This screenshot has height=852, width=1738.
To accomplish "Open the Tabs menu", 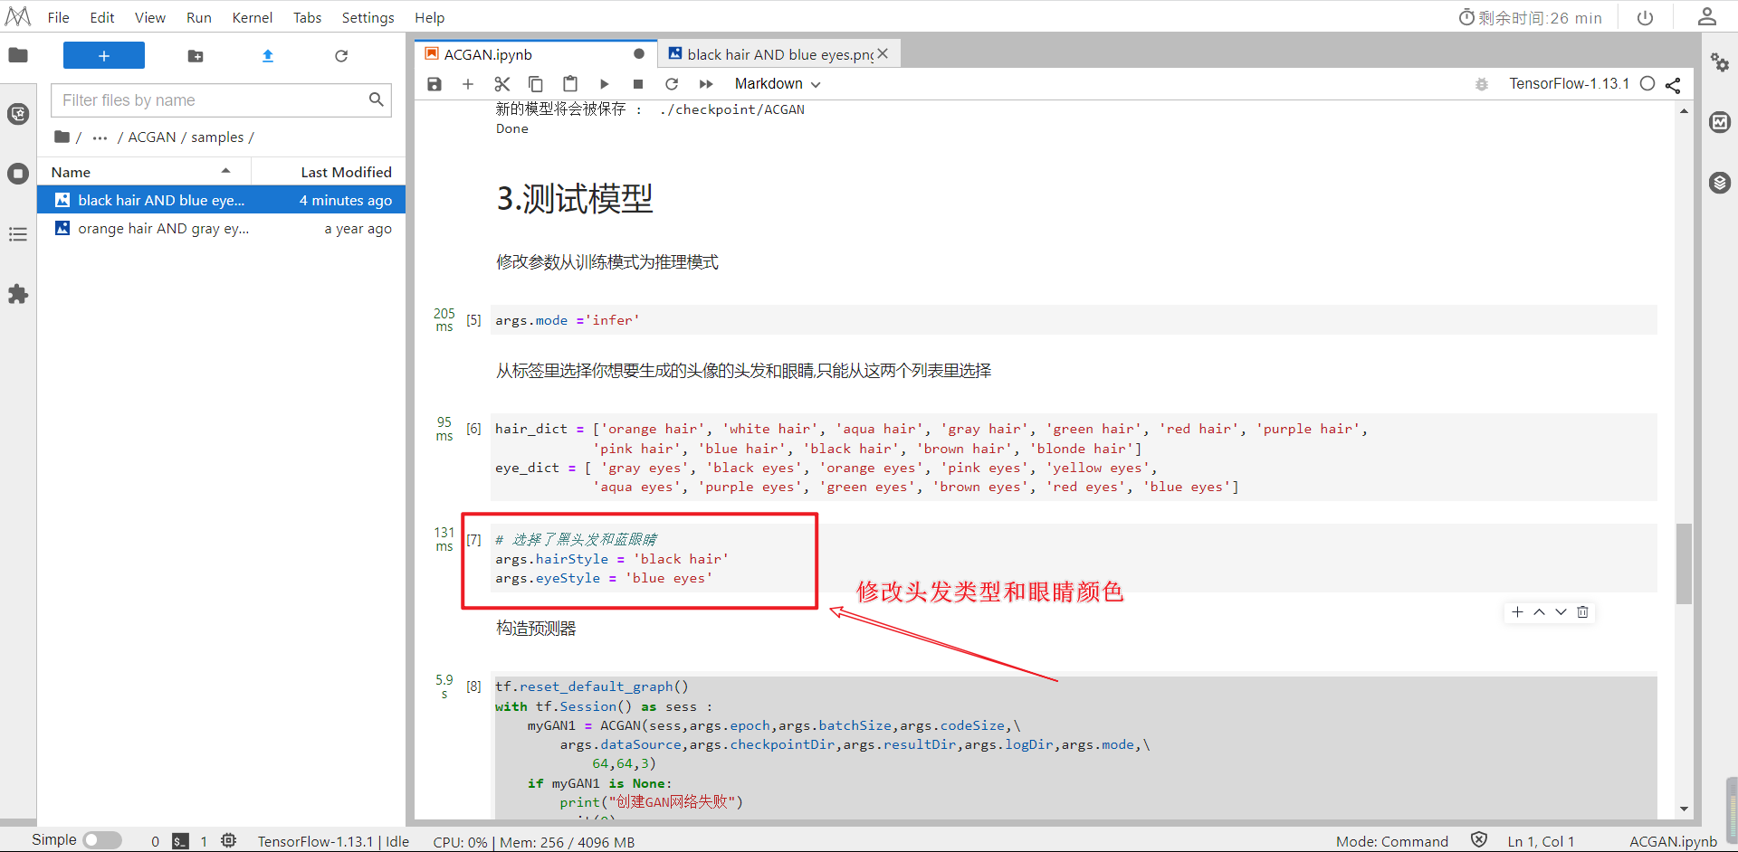I will (x=307, y=17).
